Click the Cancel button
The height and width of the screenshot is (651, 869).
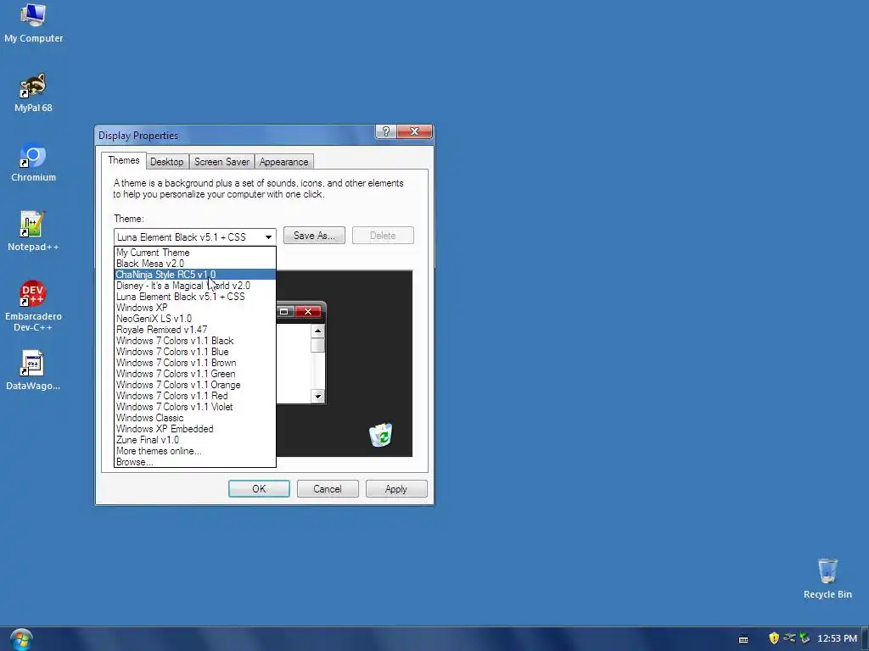(x=328, y=489)
